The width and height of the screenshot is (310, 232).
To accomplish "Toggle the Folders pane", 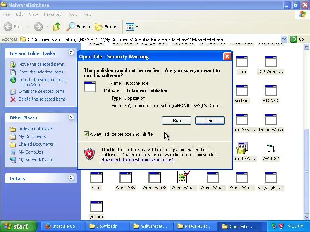I will (x=106, y=27).
